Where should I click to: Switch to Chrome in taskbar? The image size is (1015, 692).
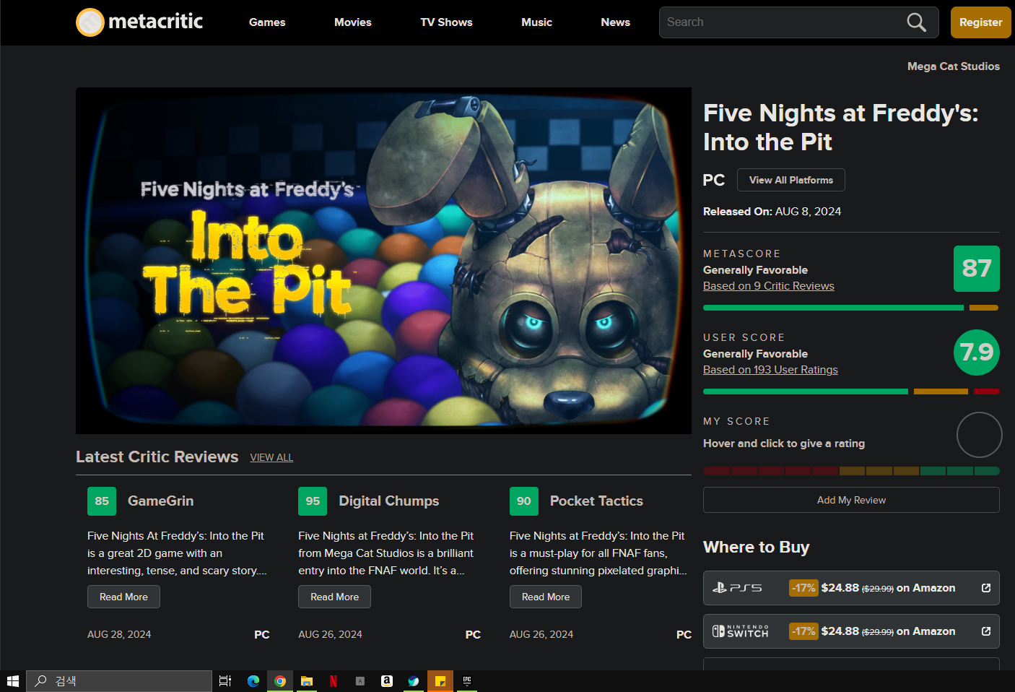pyautogui.click(x=280, y=680)
